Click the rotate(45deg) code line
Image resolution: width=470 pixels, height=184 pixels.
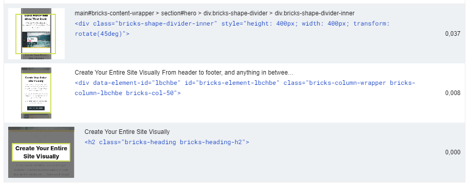(102, 34)
